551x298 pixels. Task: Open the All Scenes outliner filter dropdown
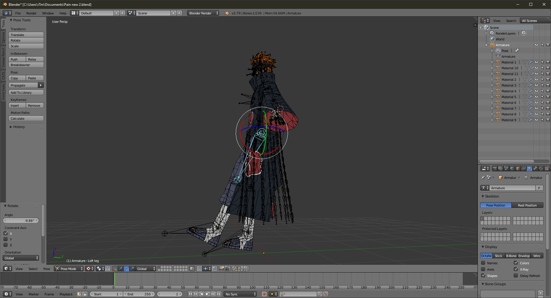click(535, 21)
